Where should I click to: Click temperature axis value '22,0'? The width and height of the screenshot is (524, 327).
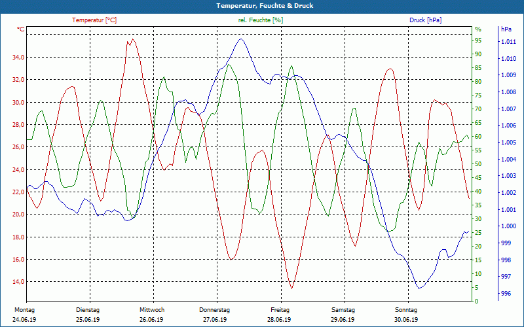[x=18, y=192]
